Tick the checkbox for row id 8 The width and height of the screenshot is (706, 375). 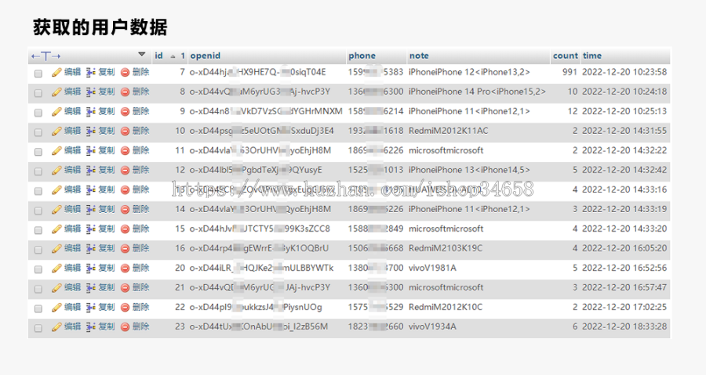click(x=38, y=93)
